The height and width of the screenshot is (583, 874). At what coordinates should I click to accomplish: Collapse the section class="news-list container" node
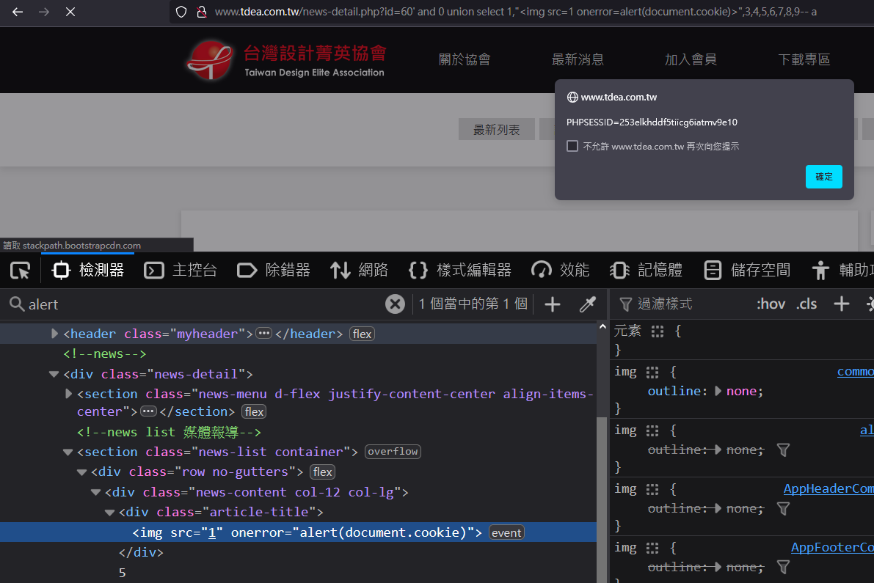[x=68, y=452]
